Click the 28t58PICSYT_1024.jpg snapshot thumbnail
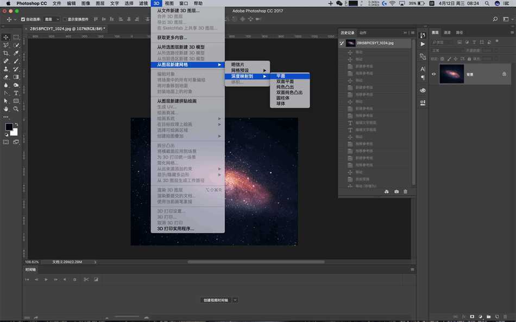 [351, 43]
